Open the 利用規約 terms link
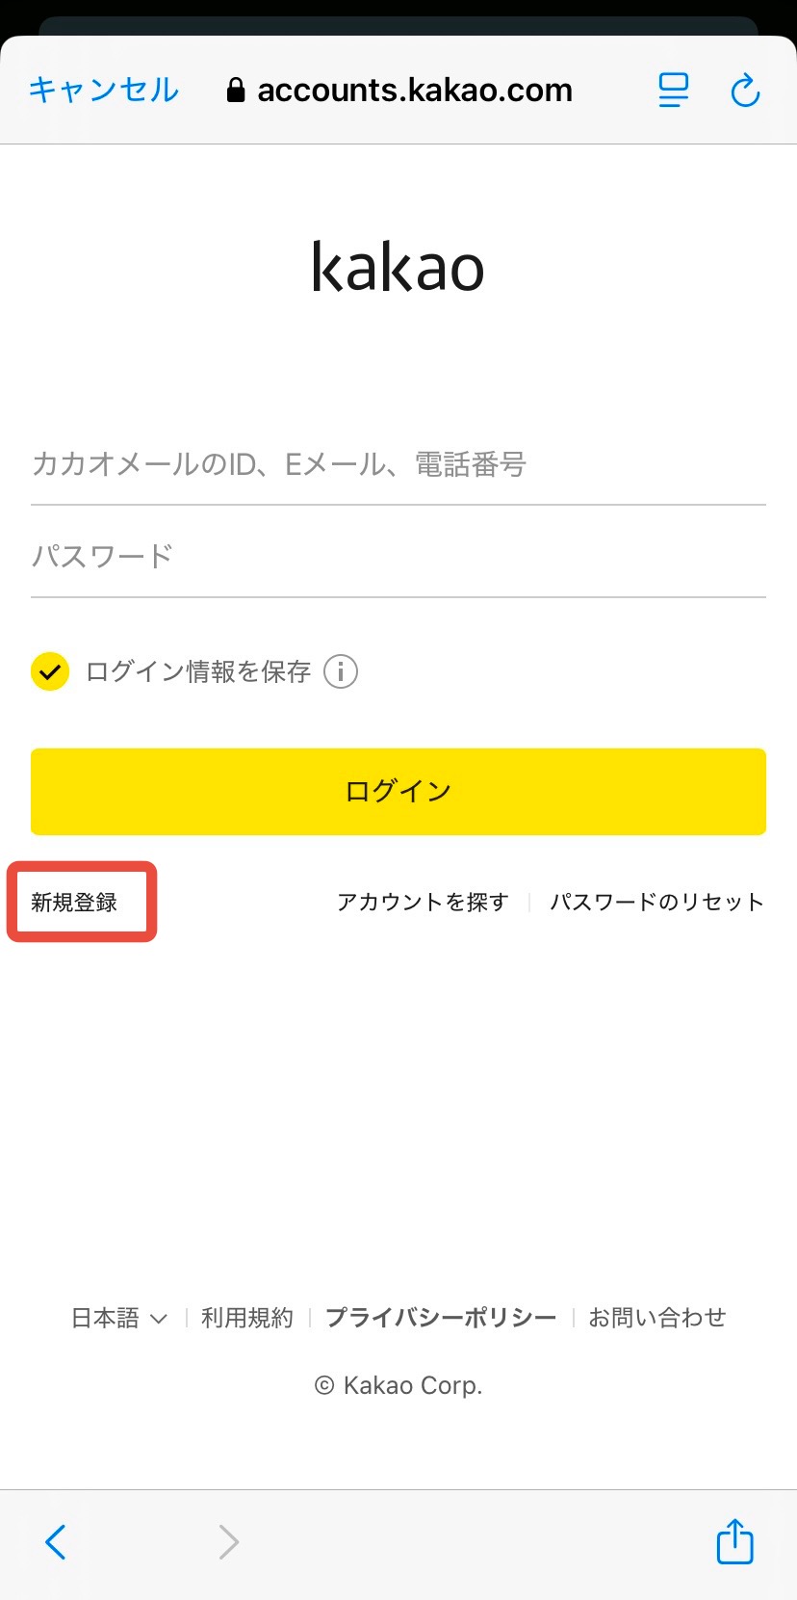The image size is (797, 1600). pyautogui.click(x=247, y=1318)
